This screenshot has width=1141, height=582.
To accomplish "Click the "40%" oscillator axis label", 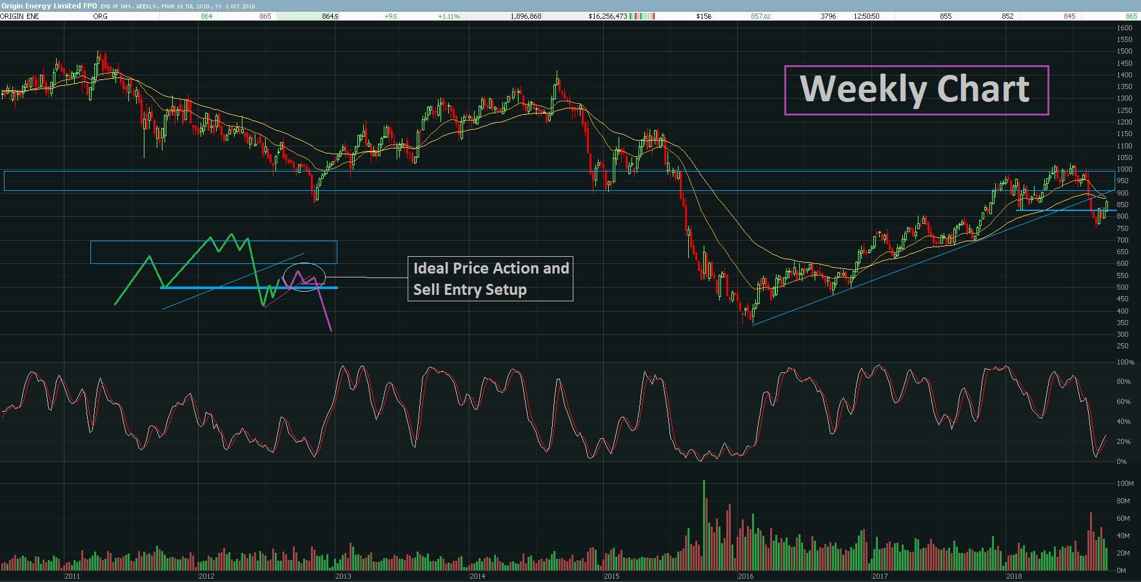I will tap(1123, 422).
